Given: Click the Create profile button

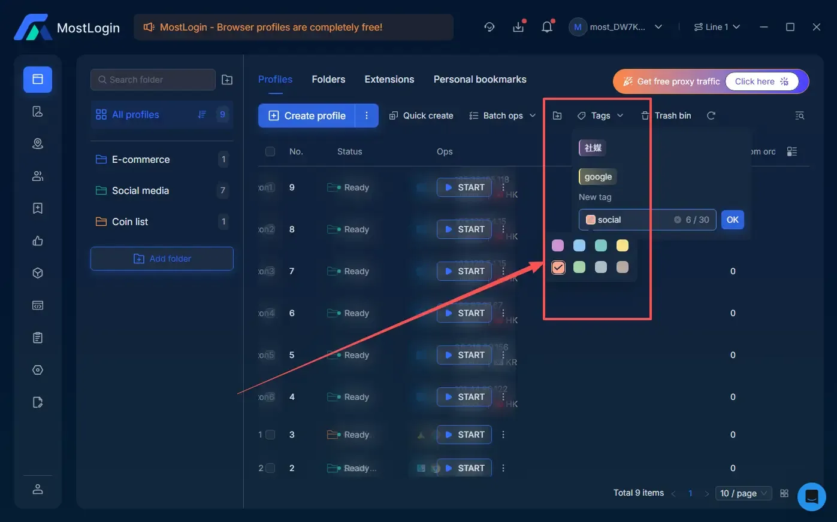Looking at the screenshot, I should pos(307,116).
